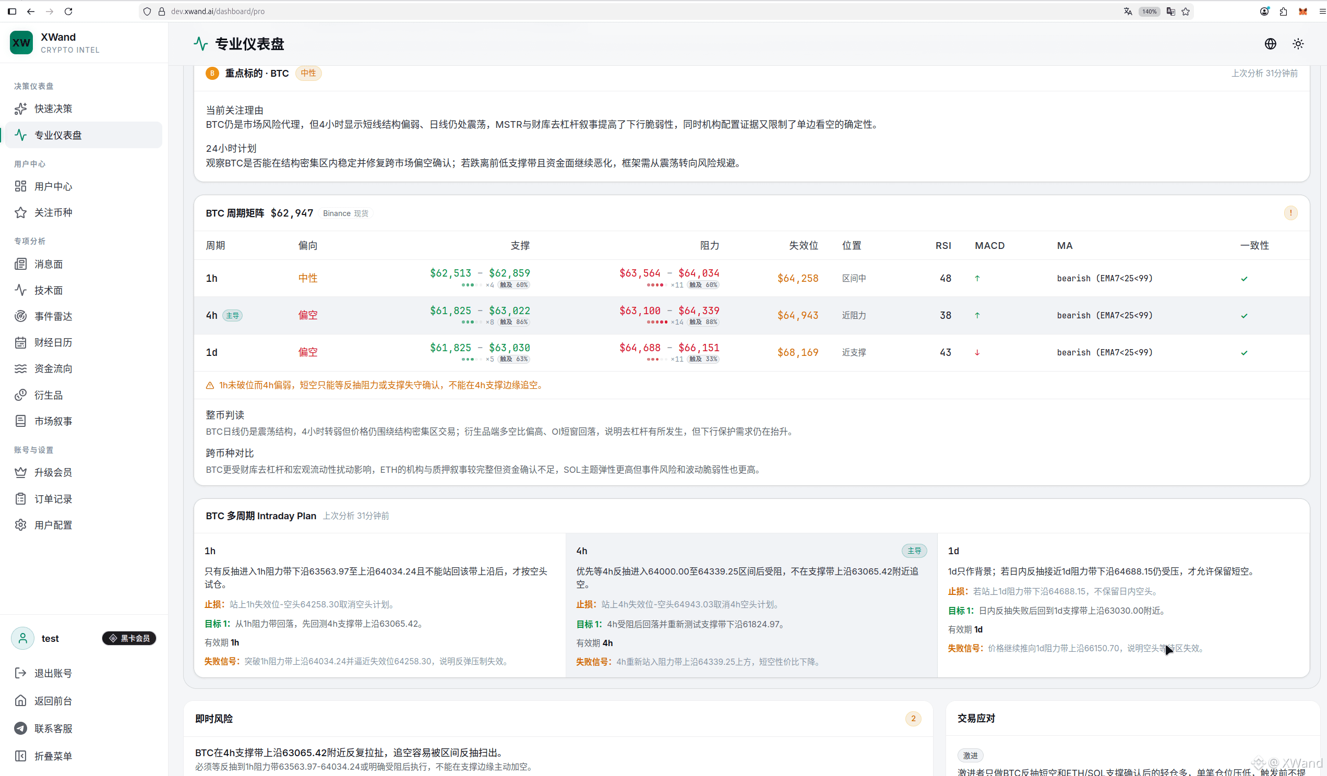Click the 联系客服 telegram icon
The image size is (1327, 776).
pos(20,728)
